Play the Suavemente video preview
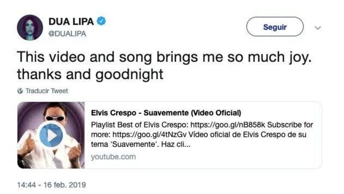Screen dimensions: 344x194 click(51, 135)
